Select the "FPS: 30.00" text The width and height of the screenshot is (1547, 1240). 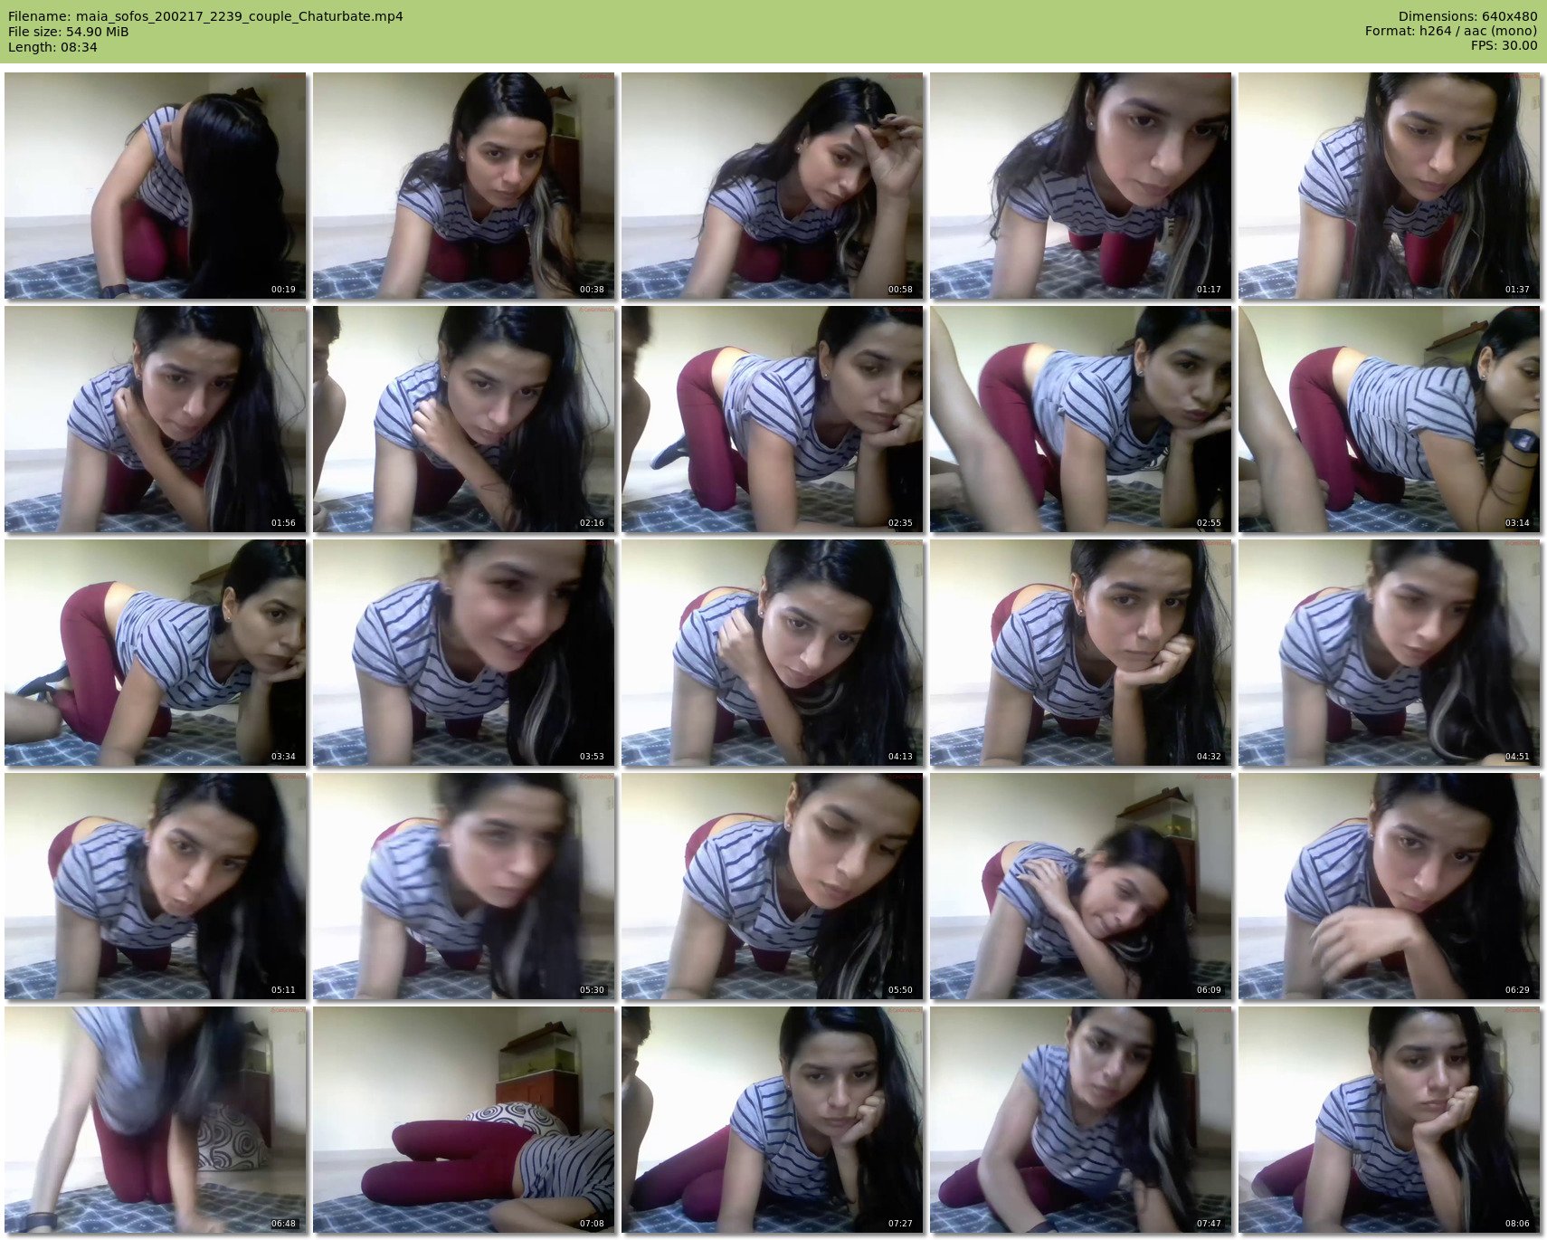[x=1504, y=46]
